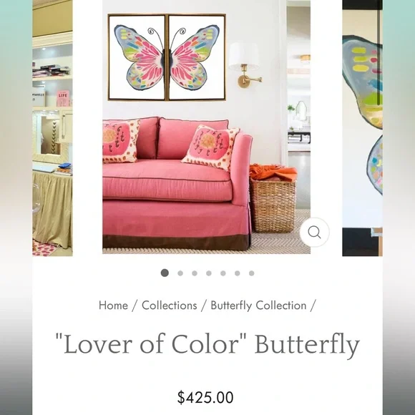Select the second carousel dot indicator
415x415 pixels.
point(180,273)
